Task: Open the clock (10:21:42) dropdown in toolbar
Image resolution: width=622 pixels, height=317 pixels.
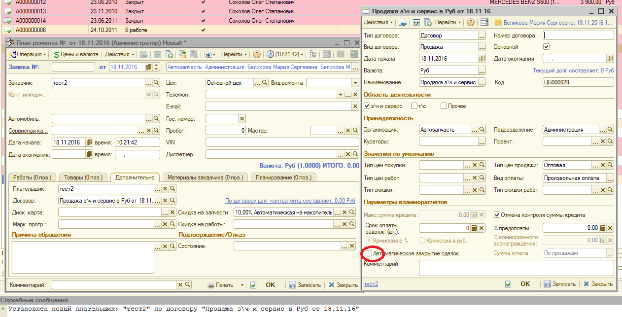Action: click(285, 54)
